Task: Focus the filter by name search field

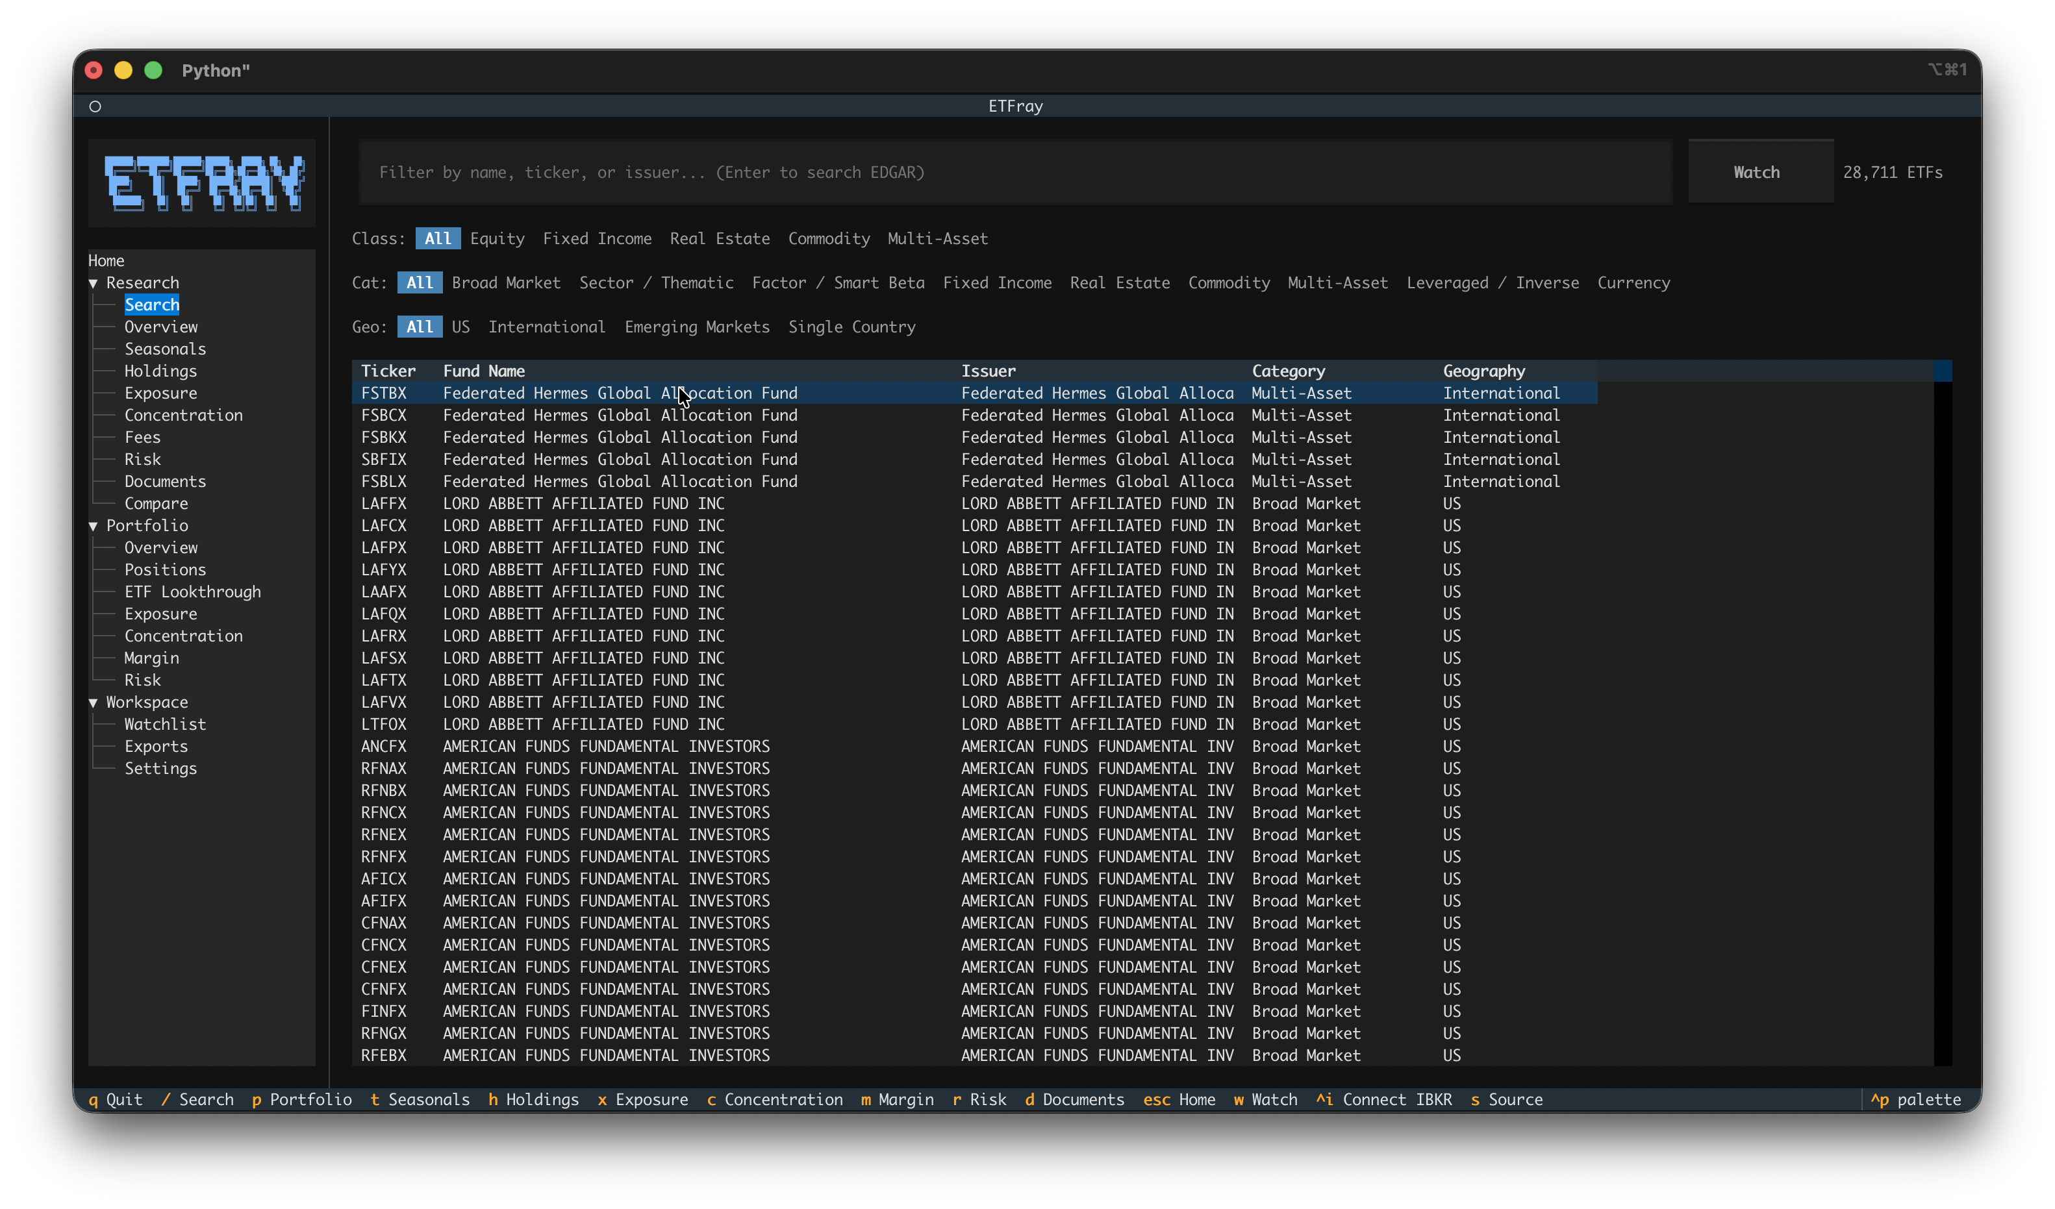Action: point(1015,172)
